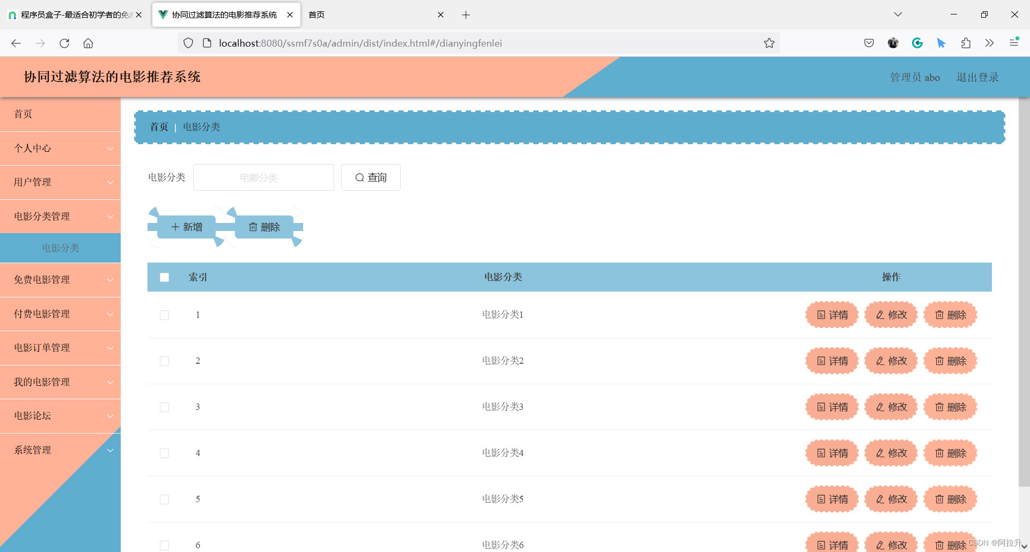Screen dimensions: 1030x552
Task: View 详情 of 电影分类5
Action: point(832,499)
